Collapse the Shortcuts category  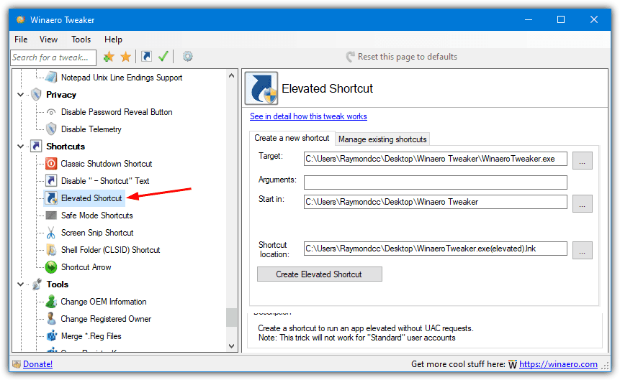pos(21,147)
